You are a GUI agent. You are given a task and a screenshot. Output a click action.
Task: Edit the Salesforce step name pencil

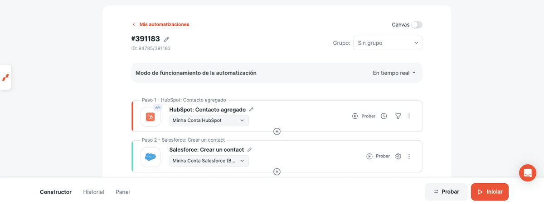(x=249, y=149)
